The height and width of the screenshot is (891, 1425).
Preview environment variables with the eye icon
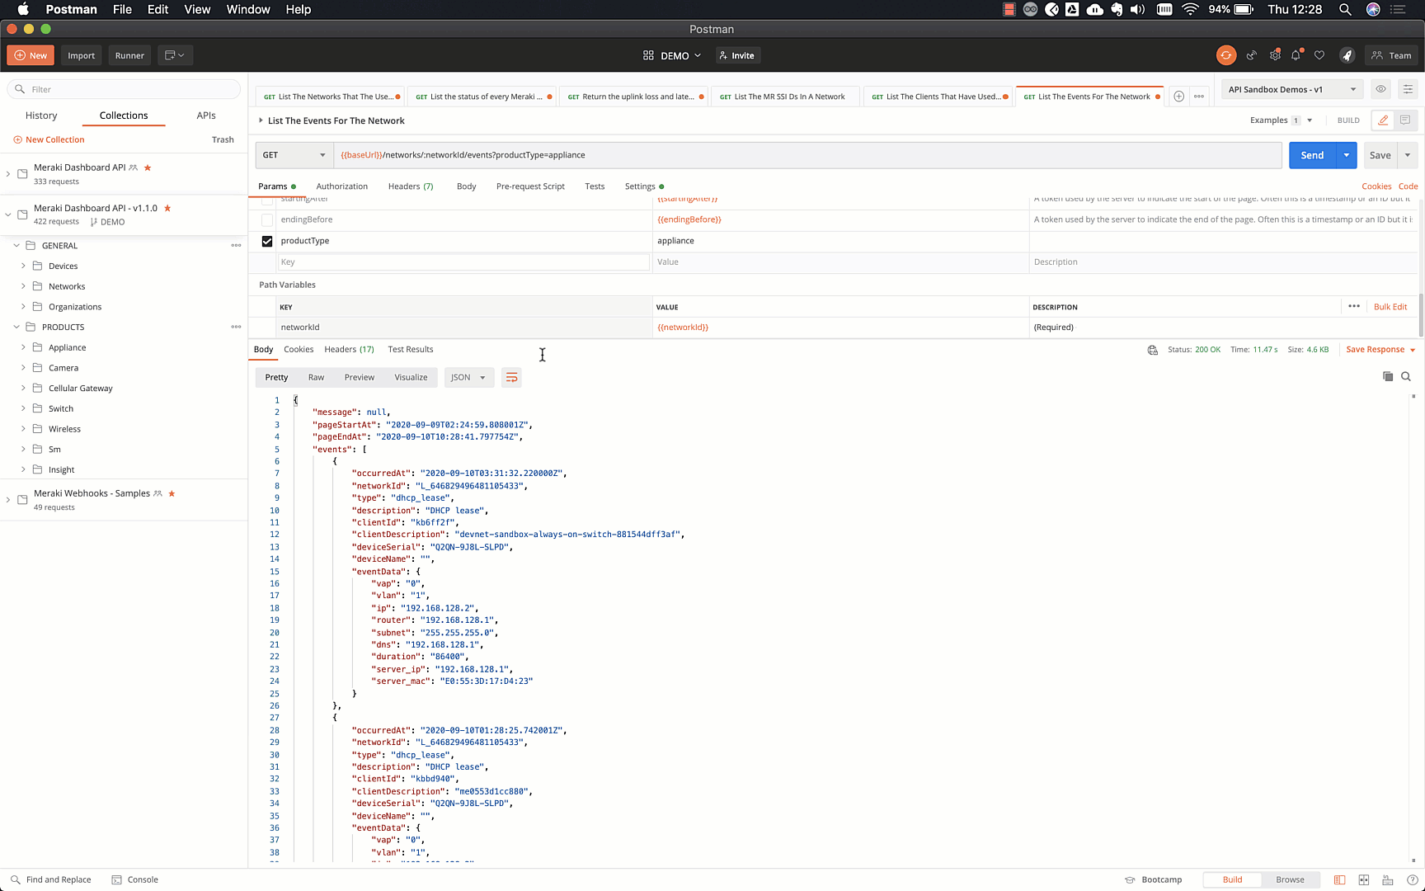(1380, 89)
